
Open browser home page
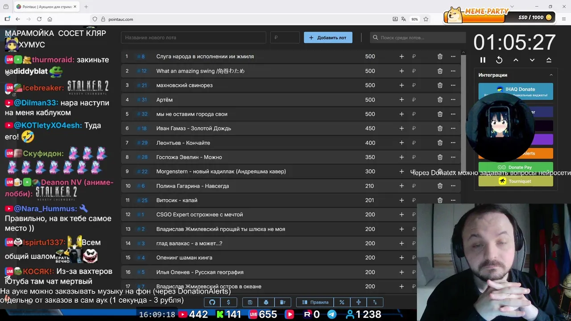click(50, 19)
